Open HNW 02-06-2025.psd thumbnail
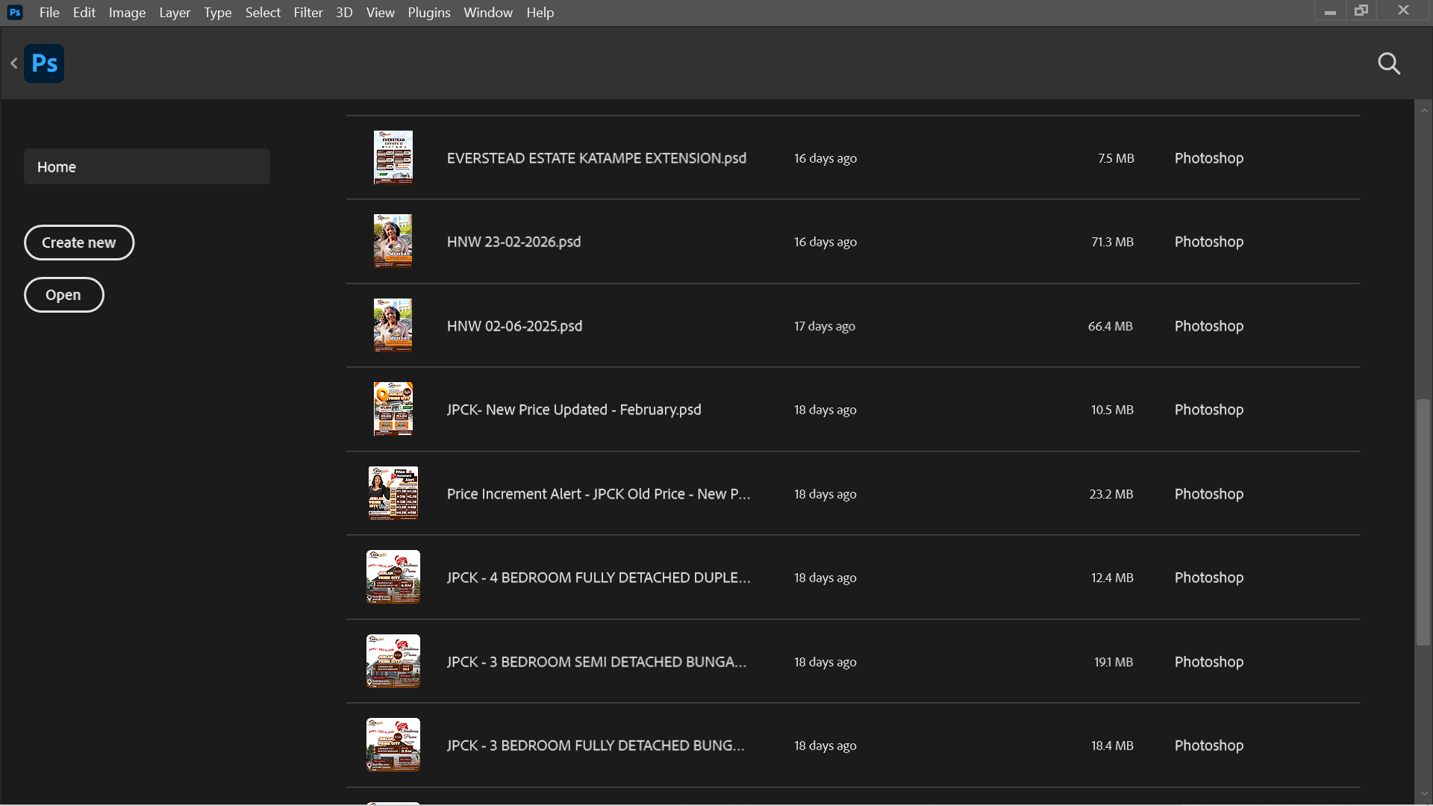This screenshot has height=806, width=1433. [x=393, y=325]
